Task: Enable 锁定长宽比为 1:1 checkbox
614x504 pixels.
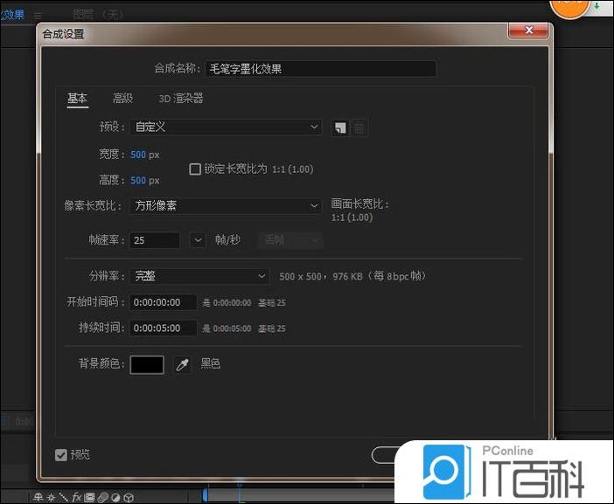Action: click(195, 169)
